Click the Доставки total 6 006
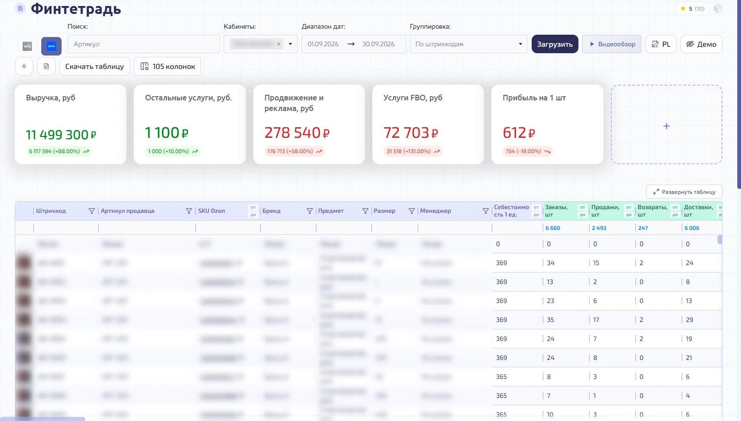The height and width of the screenshot is (421, 741). coord(692,228)
